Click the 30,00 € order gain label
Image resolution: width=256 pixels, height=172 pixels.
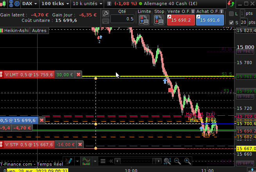pos(65,75)
